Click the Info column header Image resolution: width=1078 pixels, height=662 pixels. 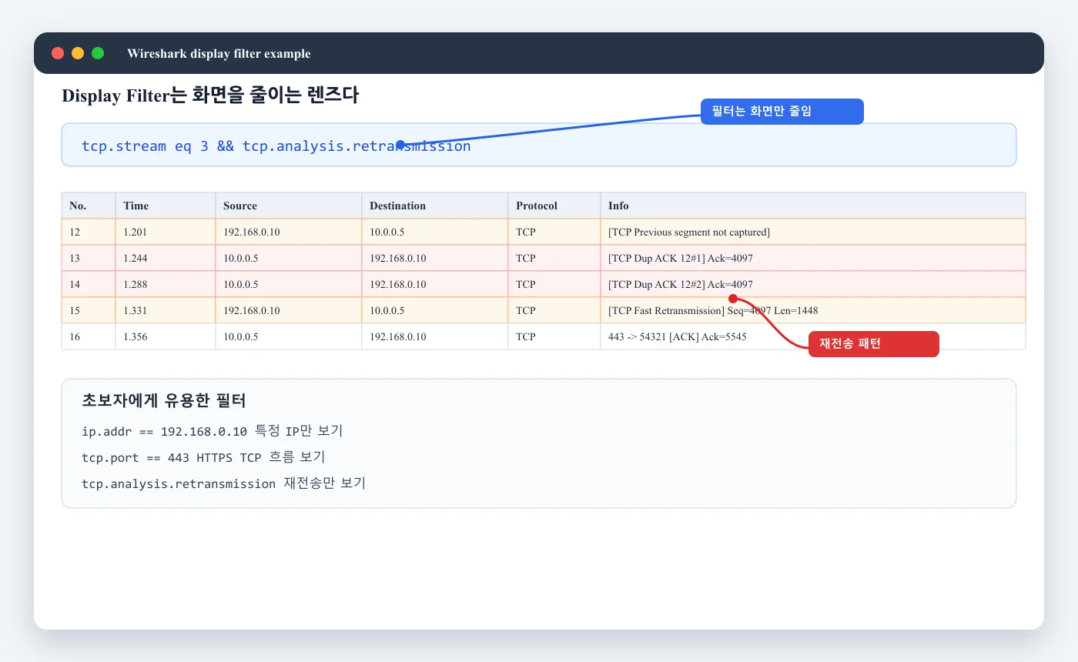(x=813, y=206)
